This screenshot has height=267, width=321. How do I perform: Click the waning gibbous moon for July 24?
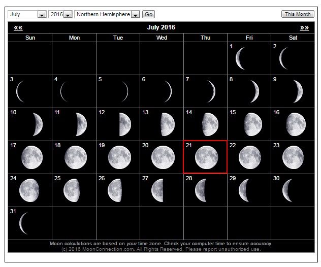point(29,190)
